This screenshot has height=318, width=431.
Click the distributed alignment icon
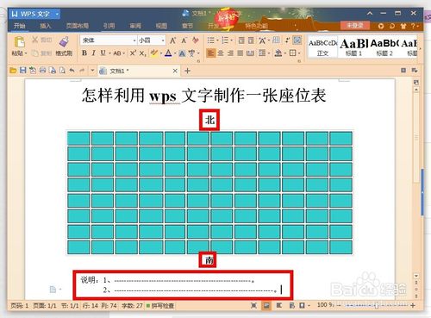pos(250,53)
